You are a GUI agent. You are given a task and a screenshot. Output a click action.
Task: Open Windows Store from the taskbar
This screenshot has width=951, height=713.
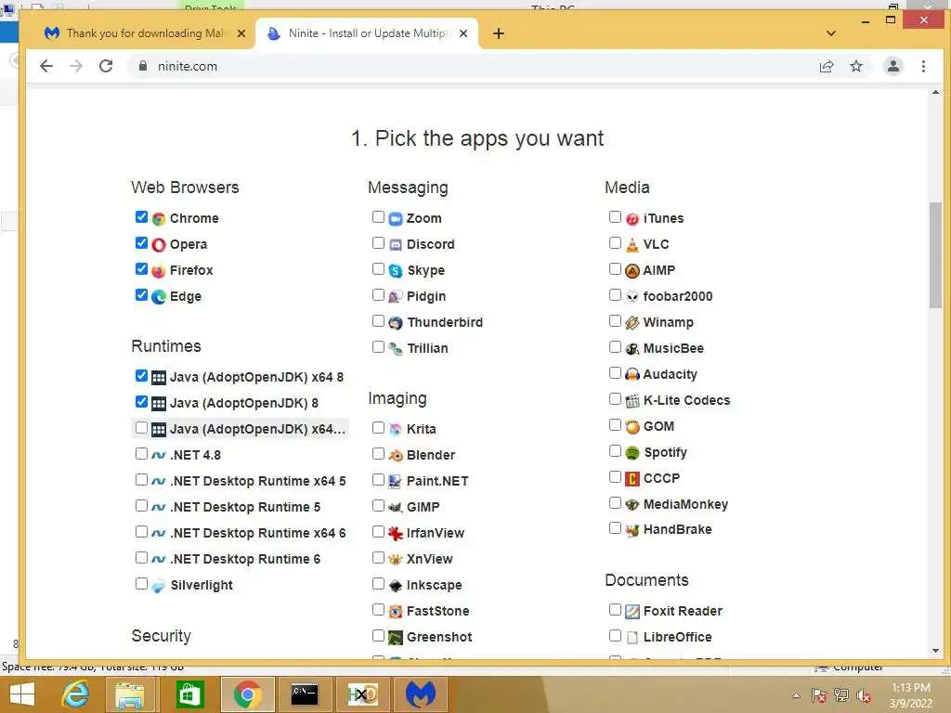point(189,694)
